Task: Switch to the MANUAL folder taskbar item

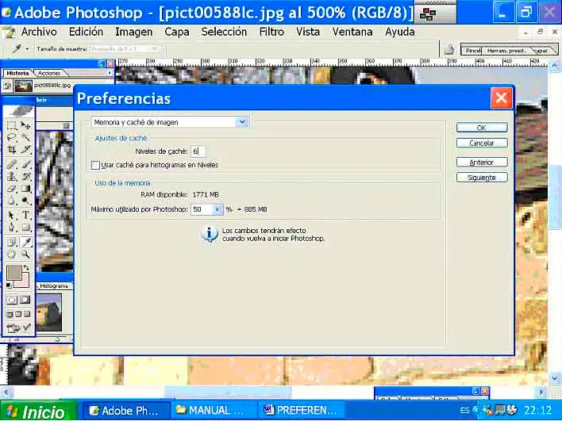Action: 213,411
